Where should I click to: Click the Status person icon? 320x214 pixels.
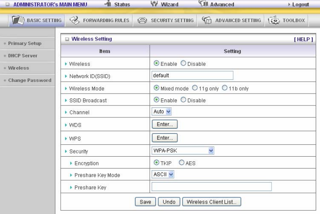pos(108,3)
